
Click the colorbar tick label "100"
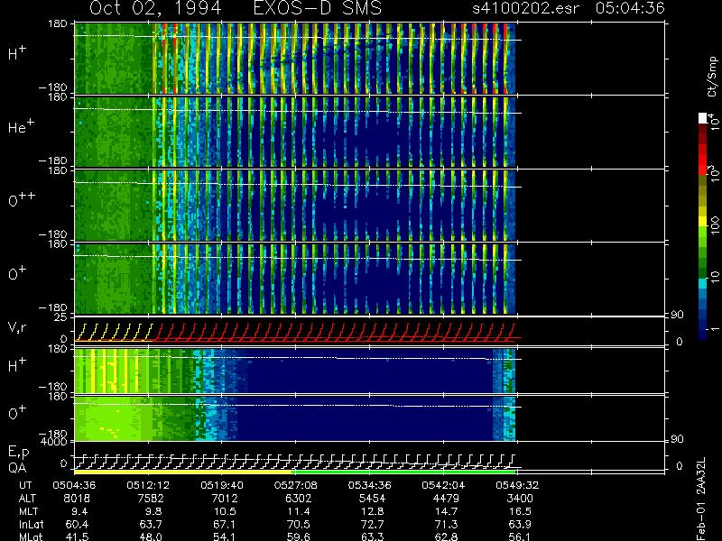tap(715, 225)
